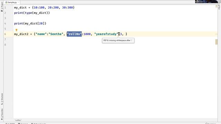Click the yellow intention lightbulb icon
The height and width of the screenshot is (124, 221).
click(x=16, y=30)
